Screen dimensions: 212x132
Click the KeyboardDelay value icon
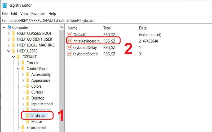click(x=70, y=48)
